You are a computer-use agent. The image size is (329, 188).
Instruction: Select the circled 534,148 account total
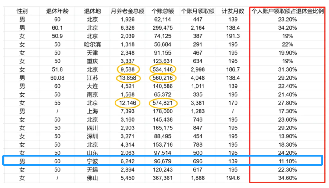click(163, 69)
